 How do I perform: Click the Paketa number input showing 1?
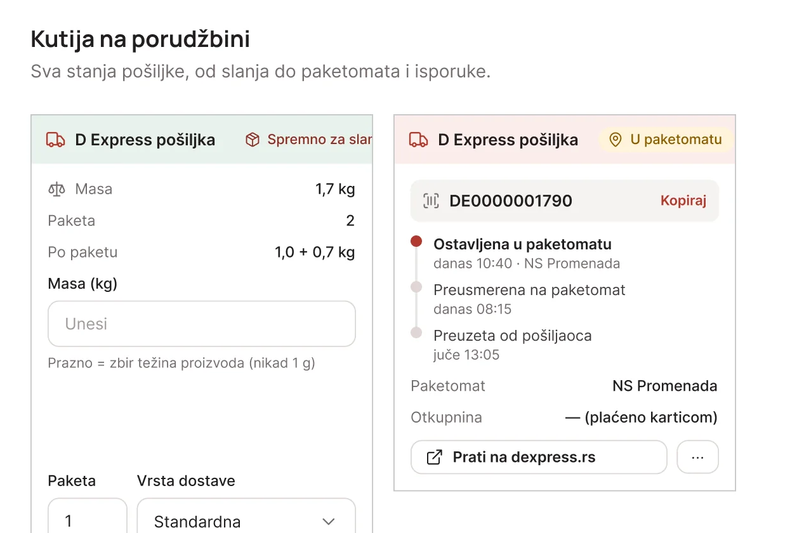(x=88, y=515)
